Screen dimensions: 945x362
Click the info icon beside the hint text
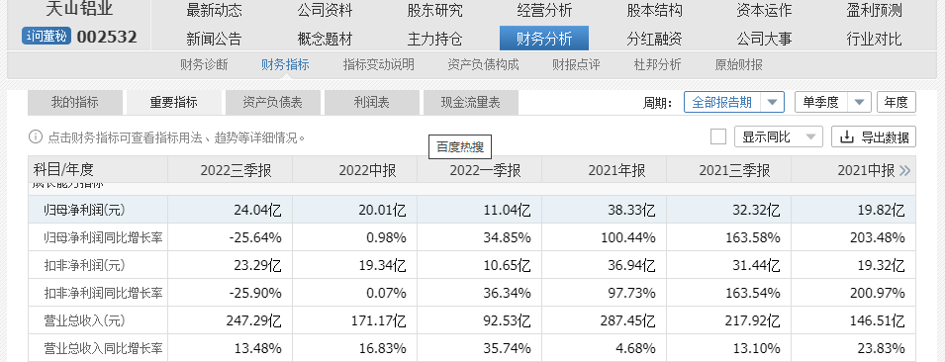(x=36, y=136)
